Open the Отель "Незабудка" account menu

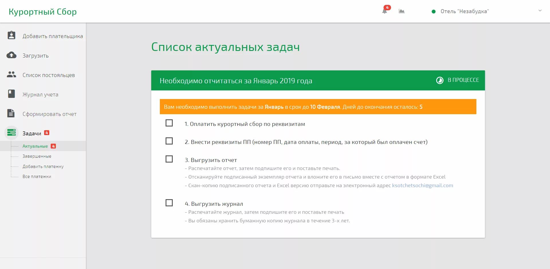pos(465,11)
